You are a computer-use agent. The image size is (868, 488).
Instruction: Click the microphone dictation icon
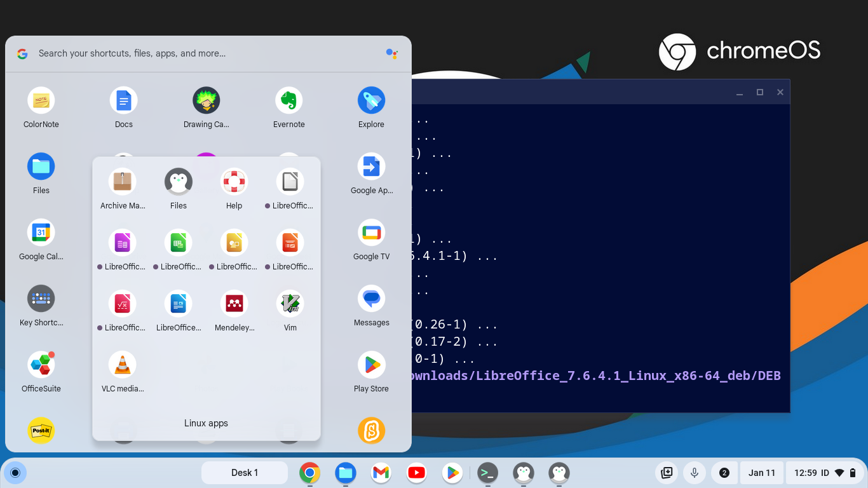695,473
